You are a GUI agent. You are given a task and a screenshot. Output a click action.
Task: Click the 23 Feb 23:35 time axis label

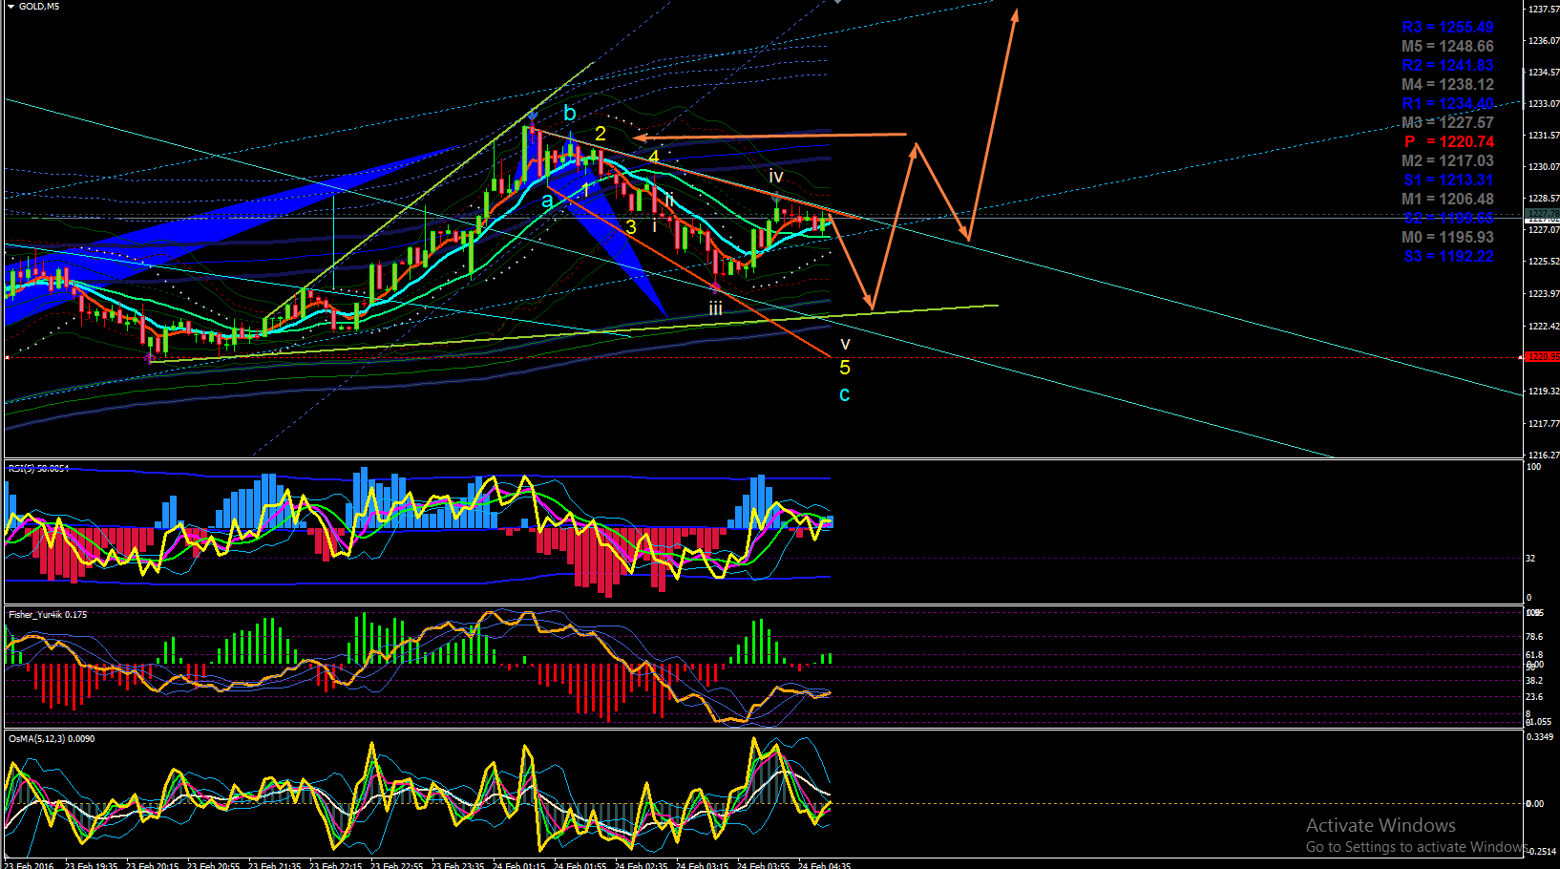coord(458,865)
